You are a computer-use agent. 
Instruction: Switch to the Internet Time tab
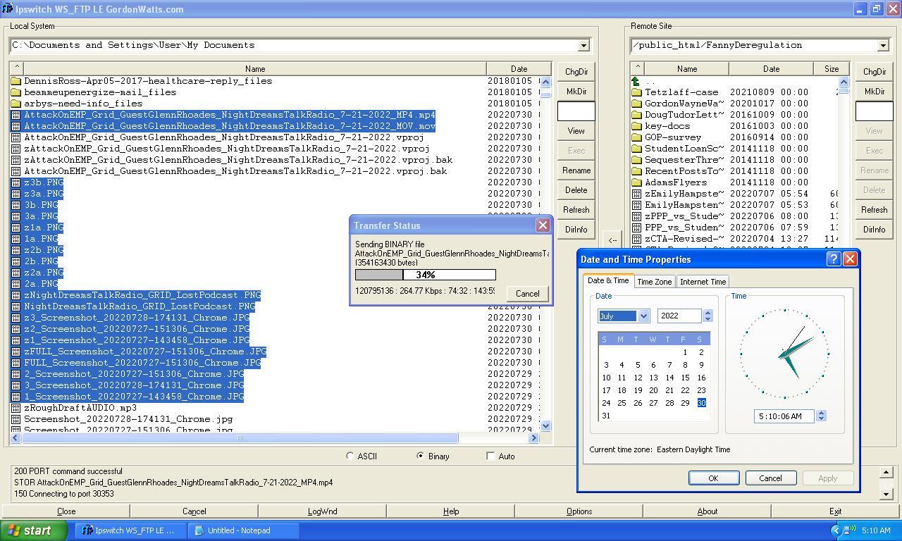pyautogui.click(x=703, y=282)
